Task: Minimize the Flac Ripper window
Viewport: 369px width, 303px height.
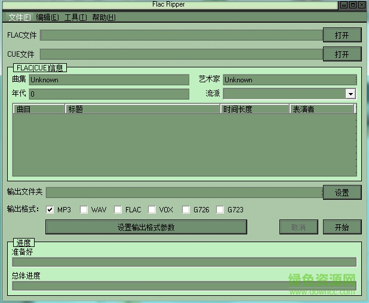Action: tap(344, 5)
